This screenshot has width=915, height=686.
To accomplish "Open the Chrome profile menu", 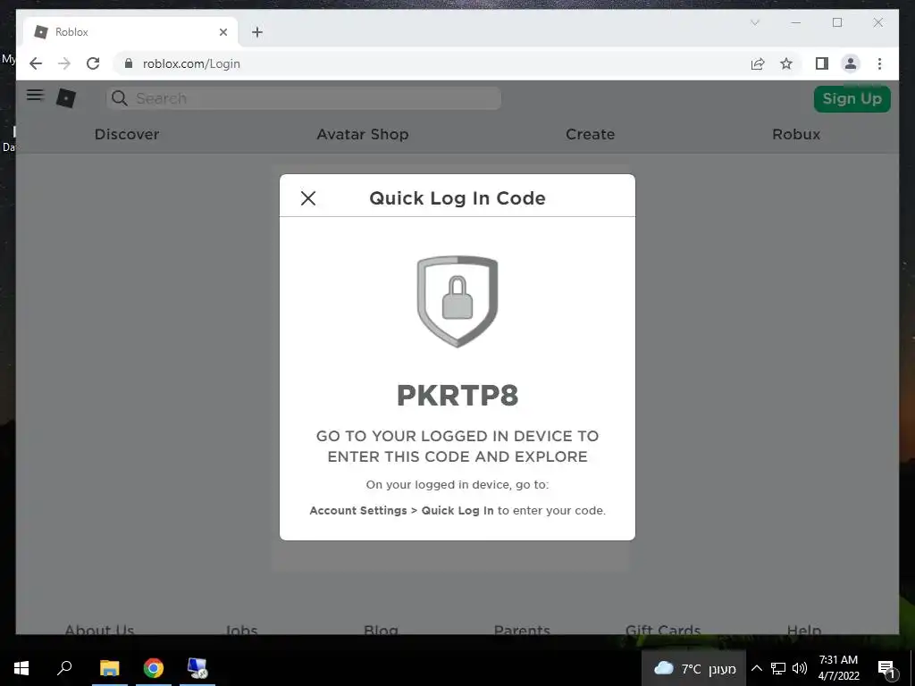I will tap(851, 63).
